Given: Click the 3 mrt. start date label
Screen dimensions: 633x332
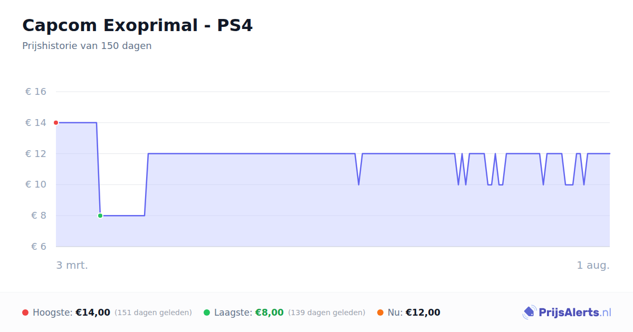Looking at the screenshot, I should point(72,265).
